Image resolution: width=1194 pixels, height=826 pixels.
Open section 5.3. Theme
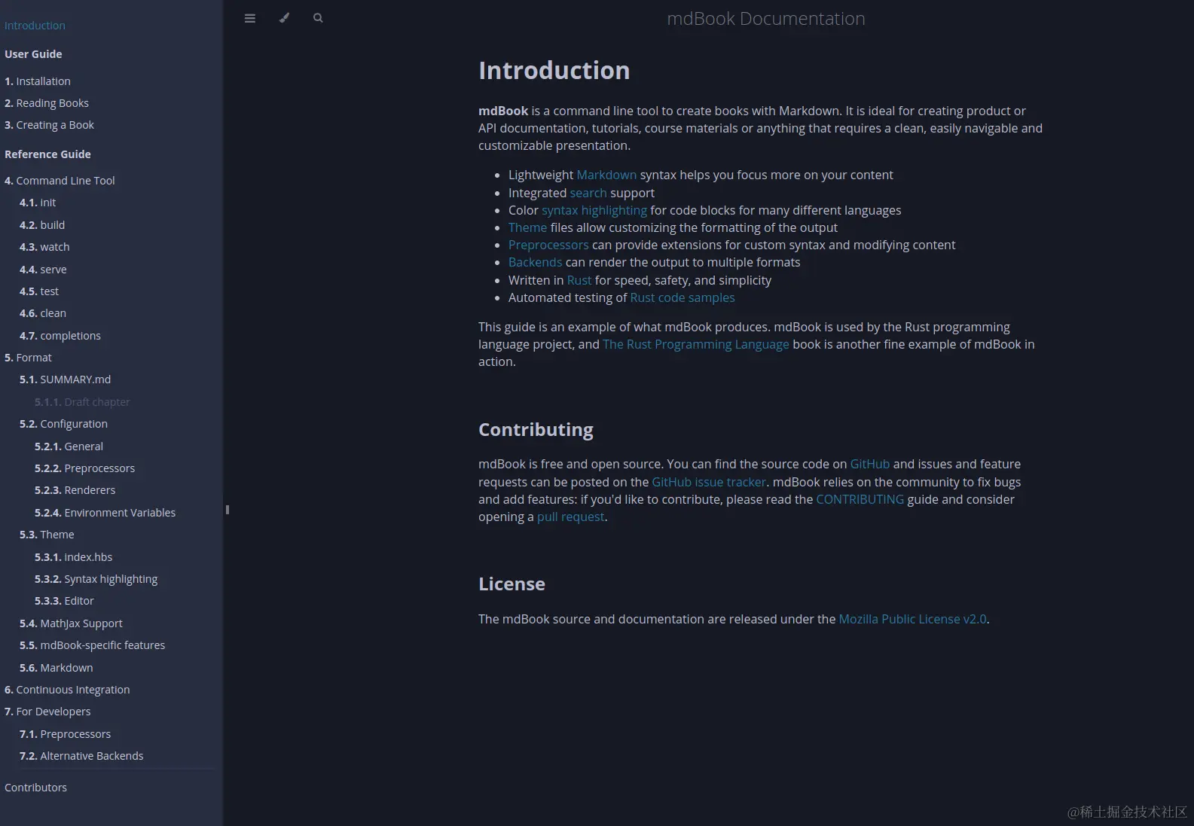click(x=47, y=535)
